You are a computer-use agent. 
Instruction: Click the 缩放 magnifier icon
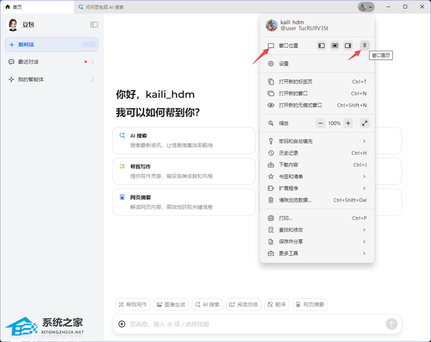[x=271, y=123]
